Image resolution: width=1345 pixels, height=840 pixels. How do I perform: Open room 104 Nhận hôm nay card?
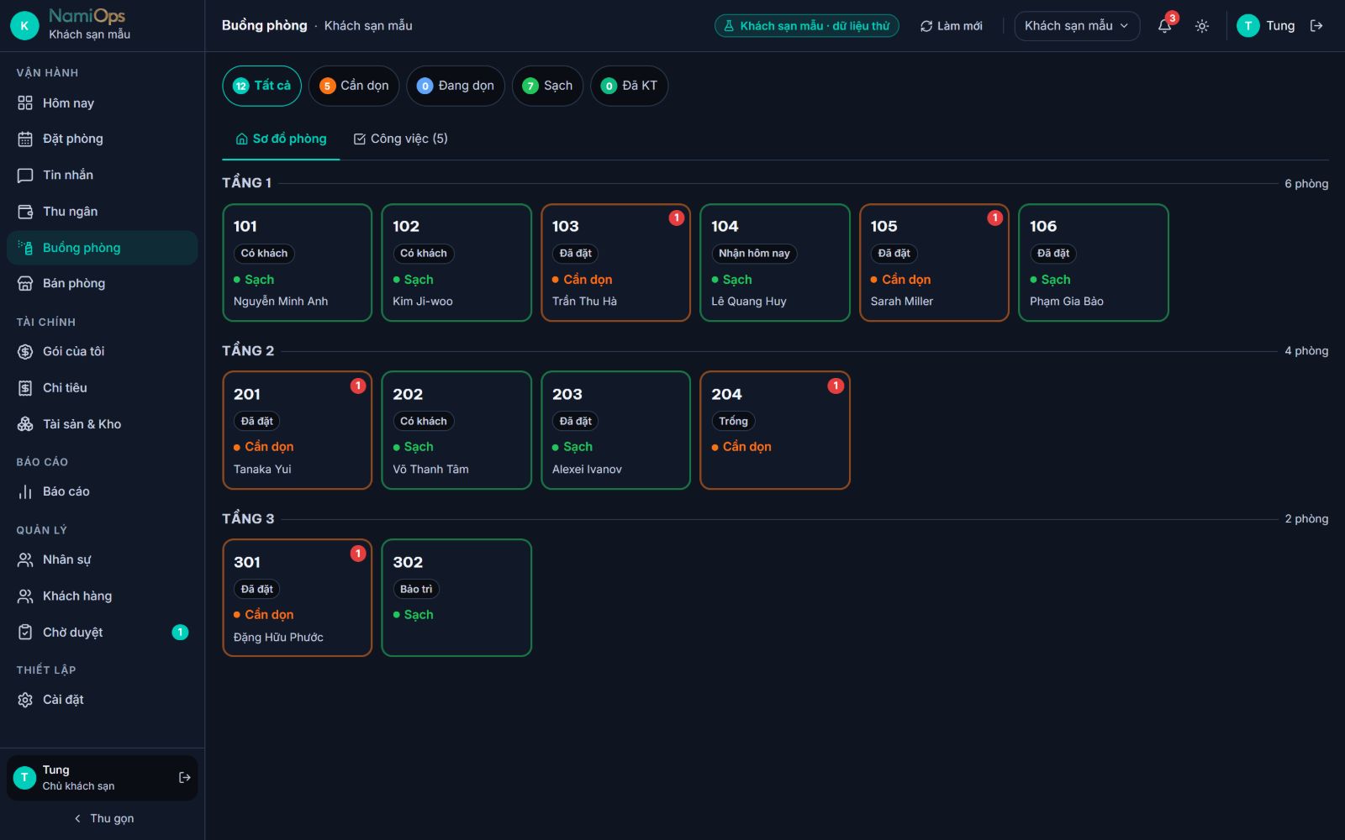coord(775,262)
